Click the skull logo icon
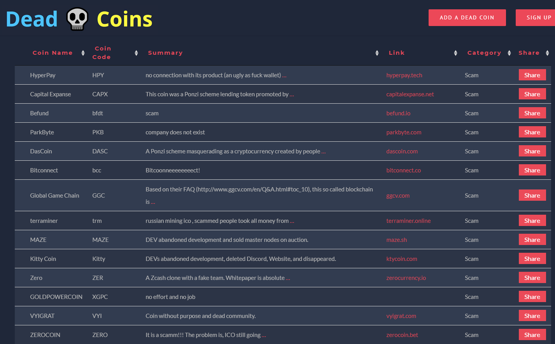Viewport: 555px width, 344px height. (x=77, y=19)
